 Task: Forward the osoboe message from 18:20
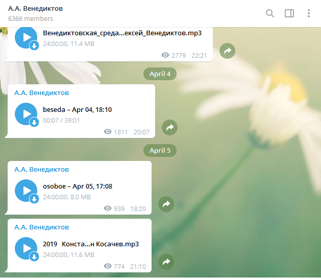point(166,204)
